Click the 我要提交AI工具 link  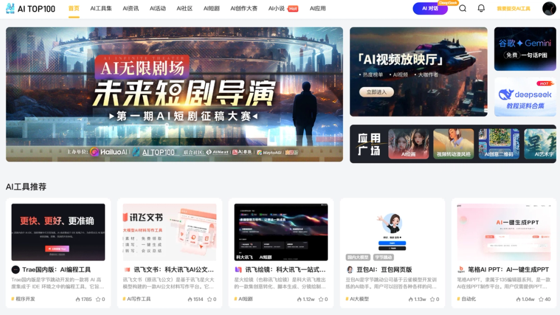[514, 8]
